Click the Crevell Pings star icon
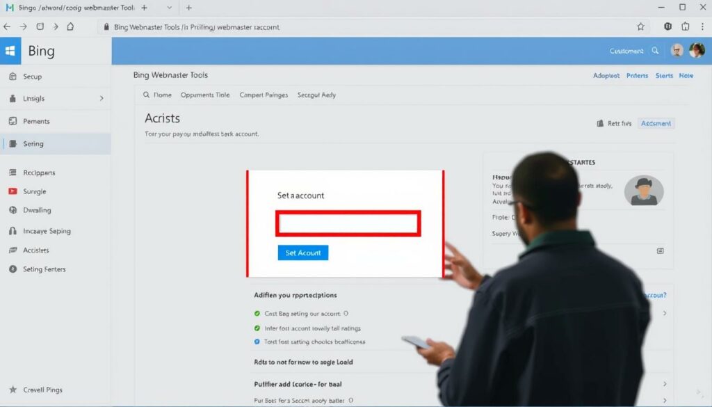712x407 pixels. pos(13,390)
